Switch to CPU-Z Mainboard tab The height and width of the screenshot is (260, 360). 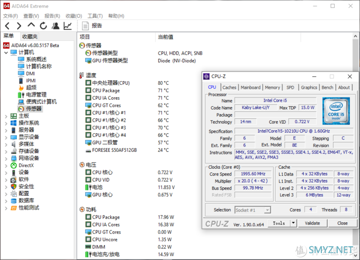point(250,88)
